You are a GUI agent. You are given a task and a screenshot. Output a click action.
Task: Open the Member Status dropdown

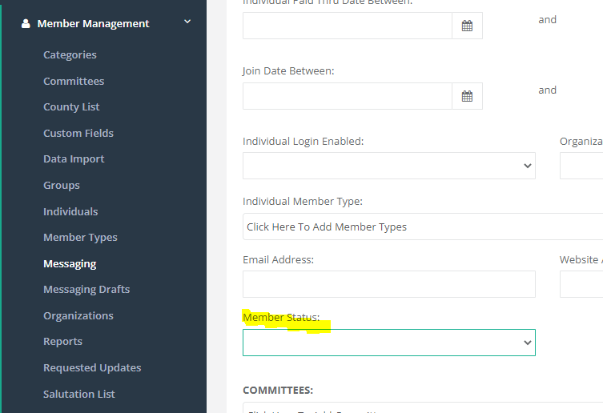tap(388, 343)
